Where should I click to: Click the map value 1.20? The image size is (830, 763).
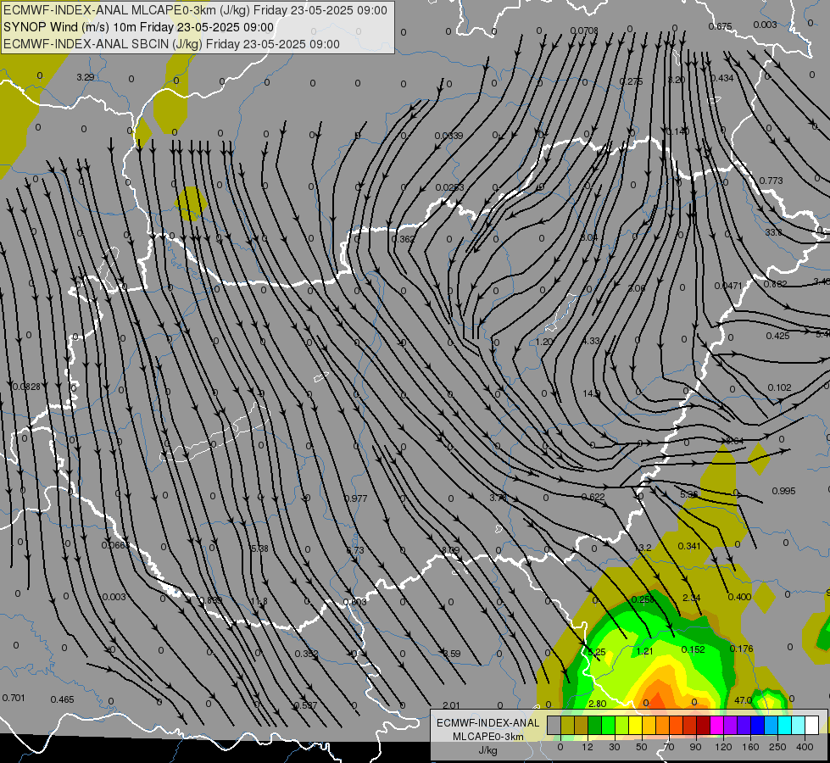click(544, 342)
